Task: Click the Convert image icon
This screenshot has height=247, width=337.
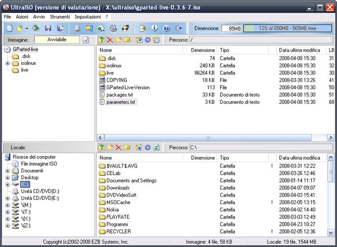Action: [101, 28]
